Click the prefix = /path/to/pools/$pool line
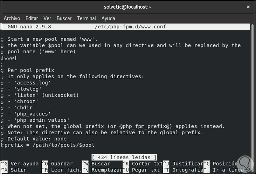 [x=49, y=145]
